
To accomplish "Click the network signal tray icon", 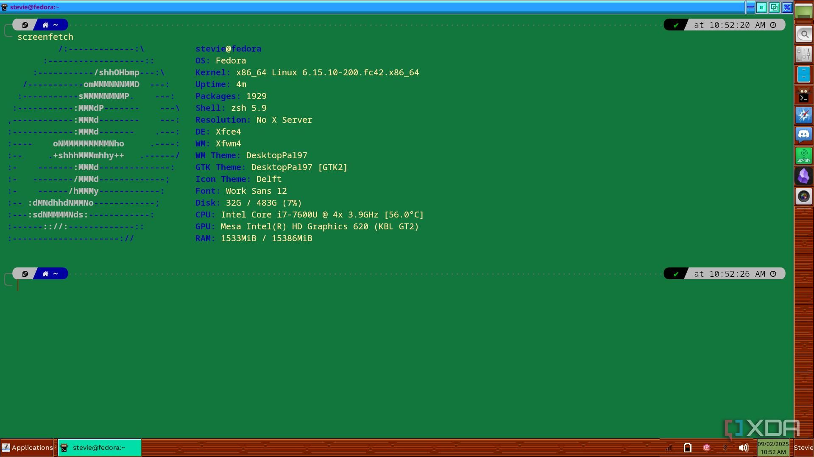I will 669,448.
